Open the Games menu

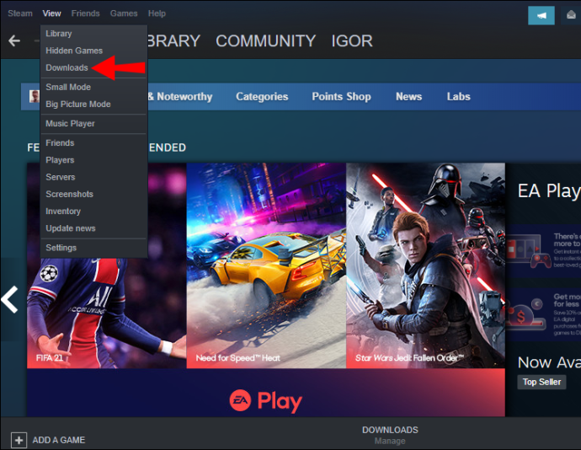point(124,13)
